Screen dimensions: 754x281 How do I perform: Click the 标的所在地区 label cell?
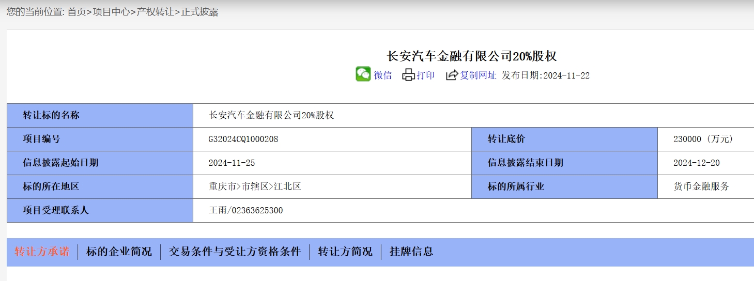(100, 186)
